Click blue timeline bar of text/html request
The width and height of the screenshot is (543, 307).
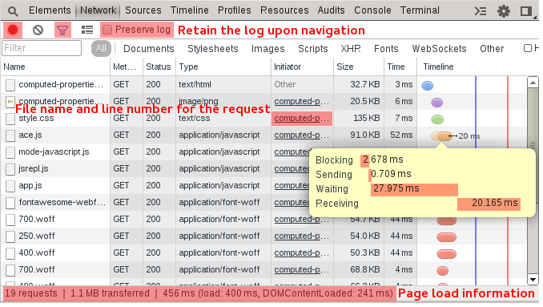coord(428,86)
